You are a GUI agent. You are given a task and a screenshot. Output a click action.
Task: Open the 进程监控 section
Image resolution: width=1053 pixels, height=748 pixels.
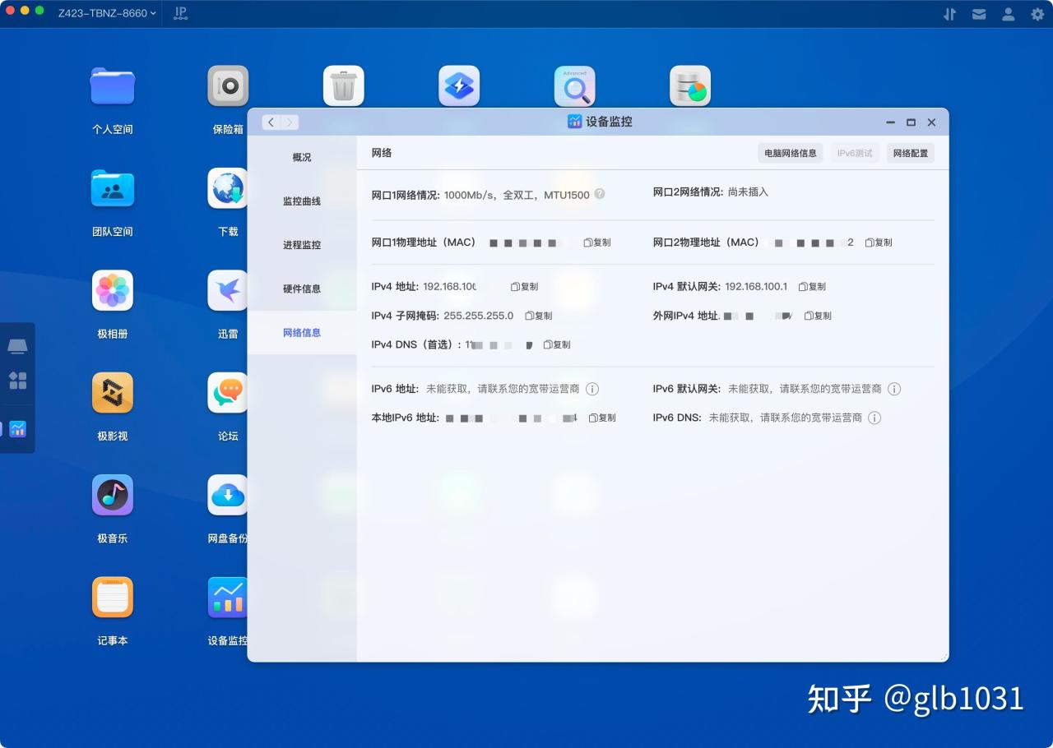(302, 244)
